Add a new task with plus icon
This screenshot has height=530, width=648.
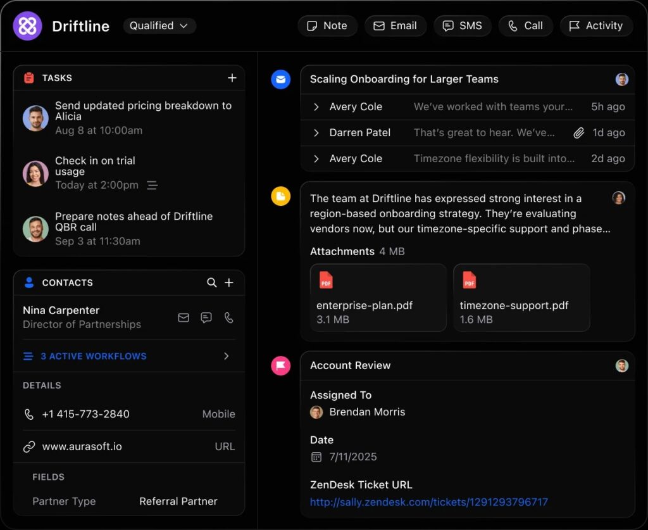(x=232, y=78)
